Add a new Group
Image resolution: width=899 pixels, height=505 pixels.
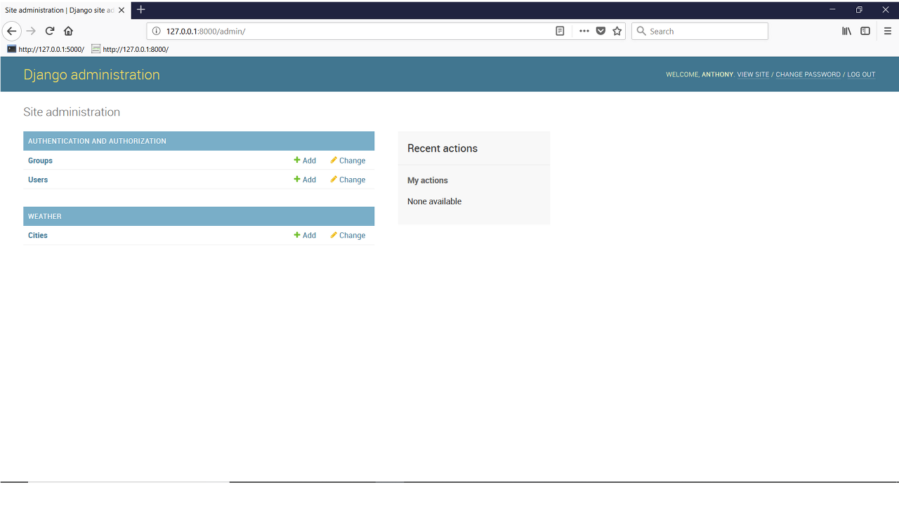pyautogui.click(x=305, y=161)
